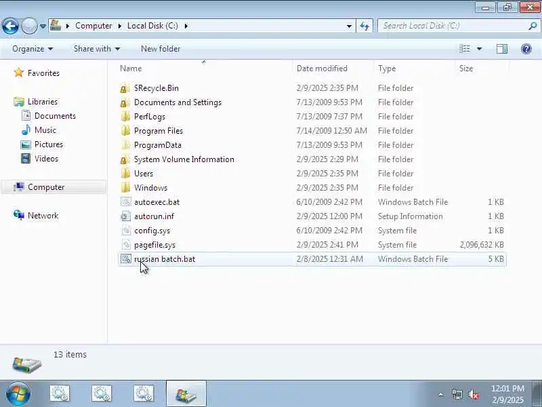
Task: Open Help via the question mark icon
Action: pos(526,49)
